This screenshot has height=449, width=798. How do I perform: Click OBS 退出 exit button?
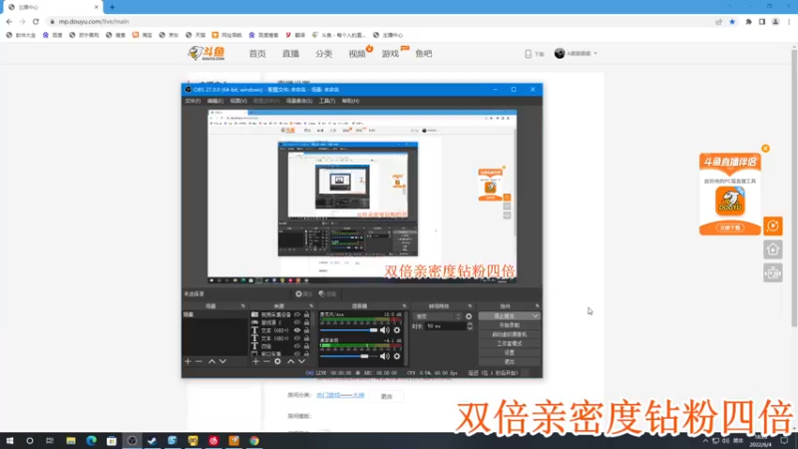[x=509, y=362]
